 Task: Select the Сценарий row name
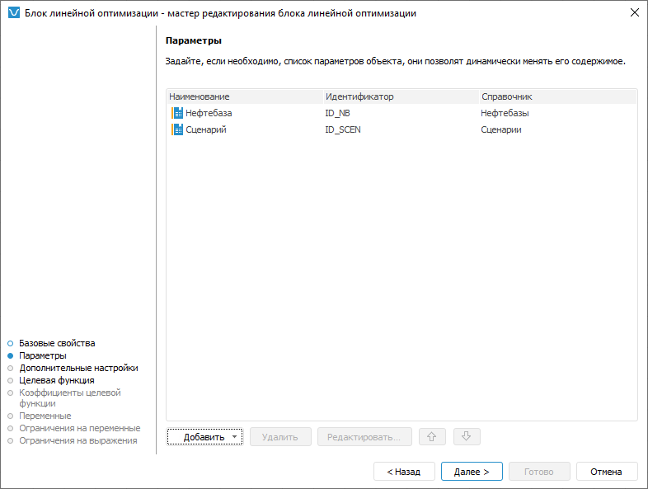click(206, 129)
